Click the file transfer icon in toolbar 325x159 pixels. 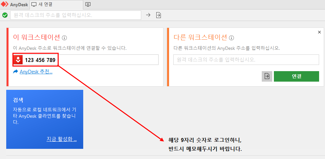click(x=159, y=15)
